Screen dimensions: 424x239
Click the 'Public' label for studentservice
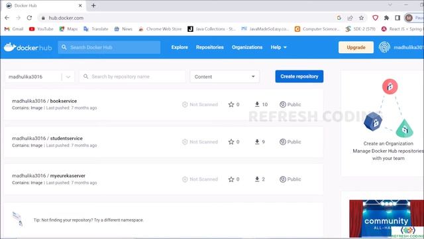coord(294,142)
